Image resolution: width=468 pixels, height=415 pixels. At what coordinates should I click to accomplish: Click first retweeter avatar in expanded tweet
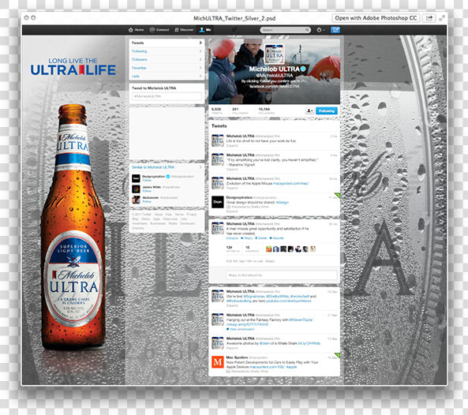[268, 249]
